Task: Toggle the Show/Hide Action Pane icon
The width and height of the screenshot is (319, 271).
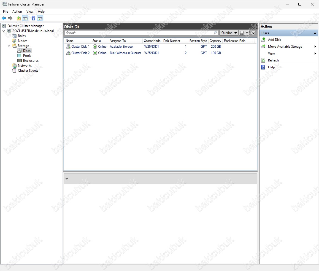Action: point(40,18)
